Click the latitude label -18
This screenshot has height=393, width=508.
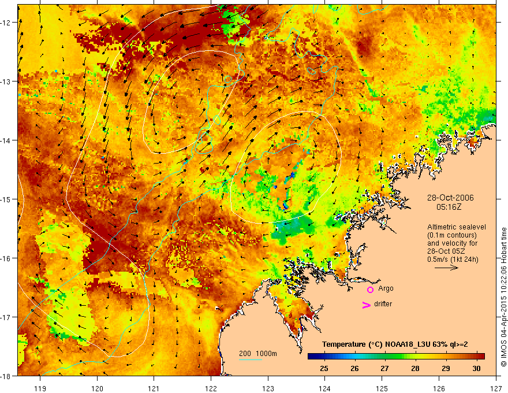pos(6,376)
